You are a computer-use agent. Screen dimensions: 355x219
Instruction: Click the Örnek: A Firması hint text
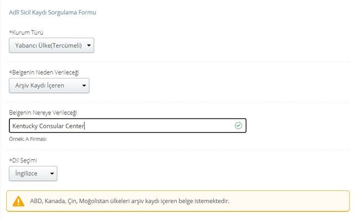[x=28, y=139]
